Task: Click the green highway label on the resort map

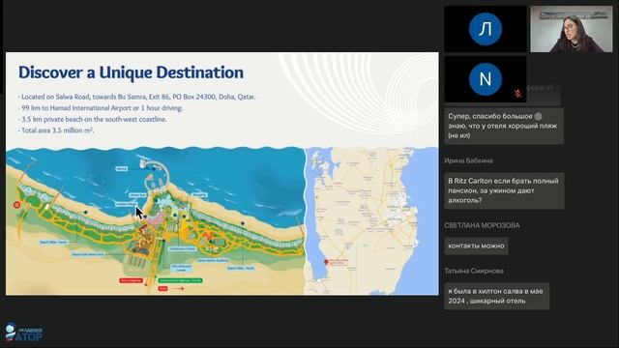Action: tap(181, 280)
